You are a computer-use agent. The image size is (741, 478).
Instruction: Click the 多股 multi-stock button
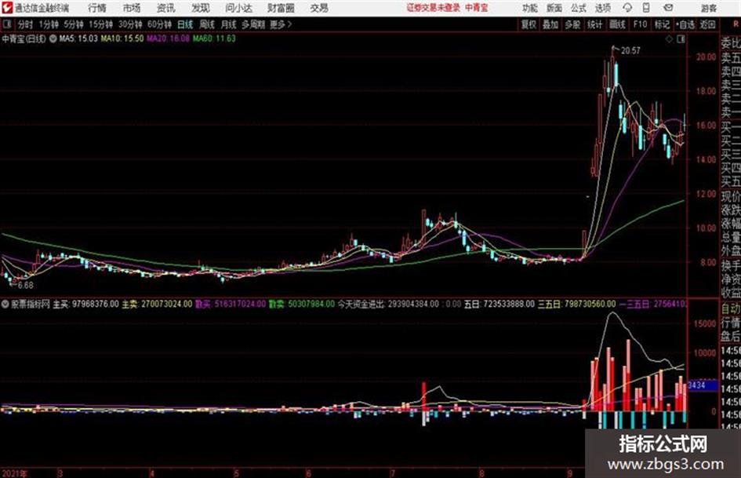coord(572,24)
